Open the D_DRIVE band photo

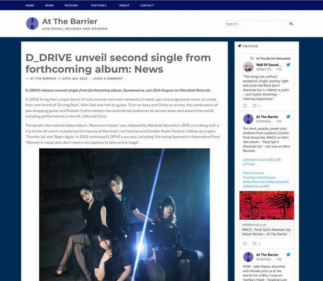[124, 214]
